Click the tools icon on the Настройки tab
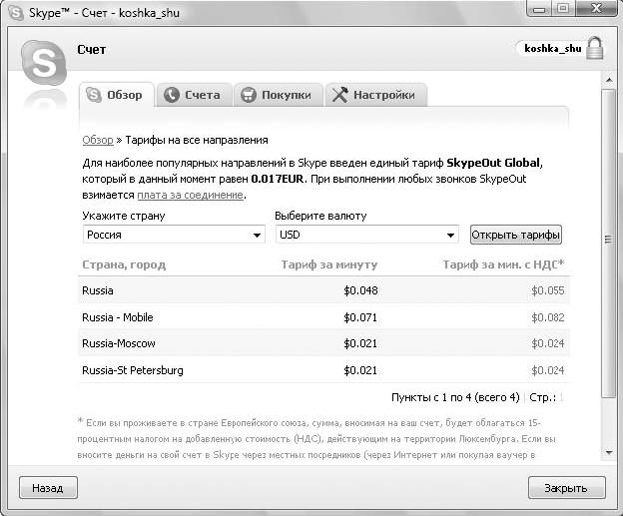 [x=339, y=95]
